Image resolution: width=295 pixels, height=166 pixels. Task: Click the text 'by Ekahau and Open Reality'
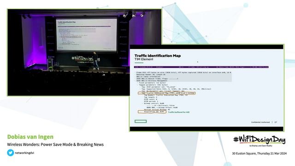pos(260,146)
